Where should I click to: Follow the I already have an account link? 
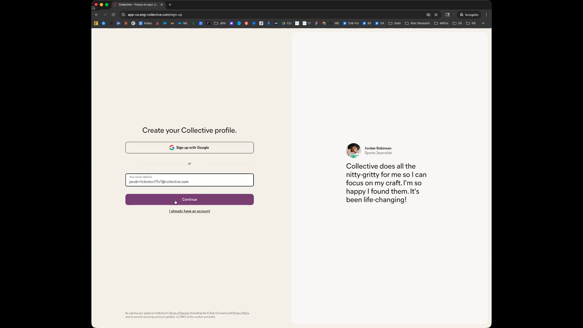click(189, 211)
